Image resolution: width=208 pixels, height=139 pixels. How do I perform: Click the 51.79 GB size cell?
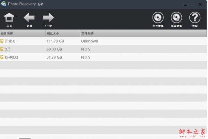pos(54,57)
